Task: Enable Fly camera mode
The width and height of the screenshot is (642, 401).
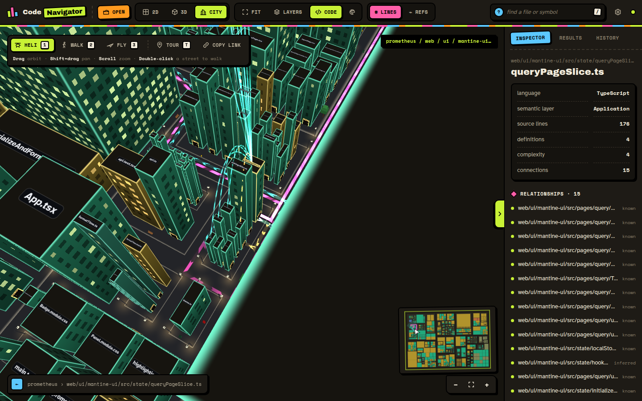Action: pyautogui.click(x=122, y=45)
